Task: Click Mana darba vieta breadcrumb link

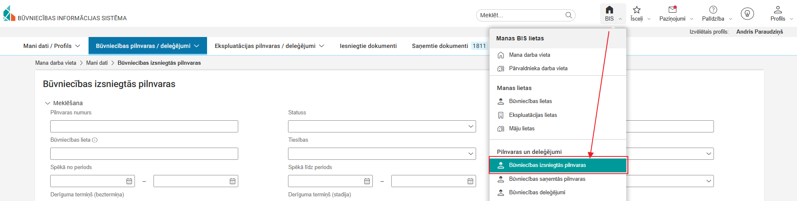Action: click(x=56, y=63)
